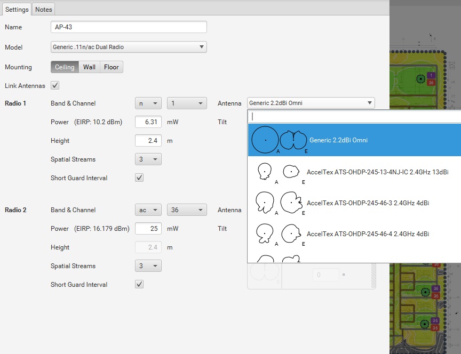Select top access point marker on floor plan
Screen dimensions: 461x354
pos(421,79)
